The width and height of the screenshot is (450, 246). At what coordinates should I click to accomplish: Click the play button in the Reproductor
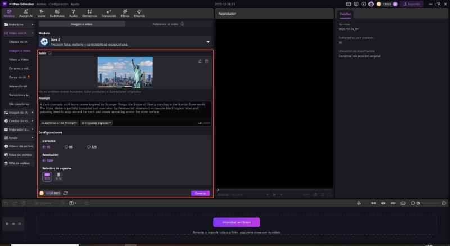(x=274, y=195)
